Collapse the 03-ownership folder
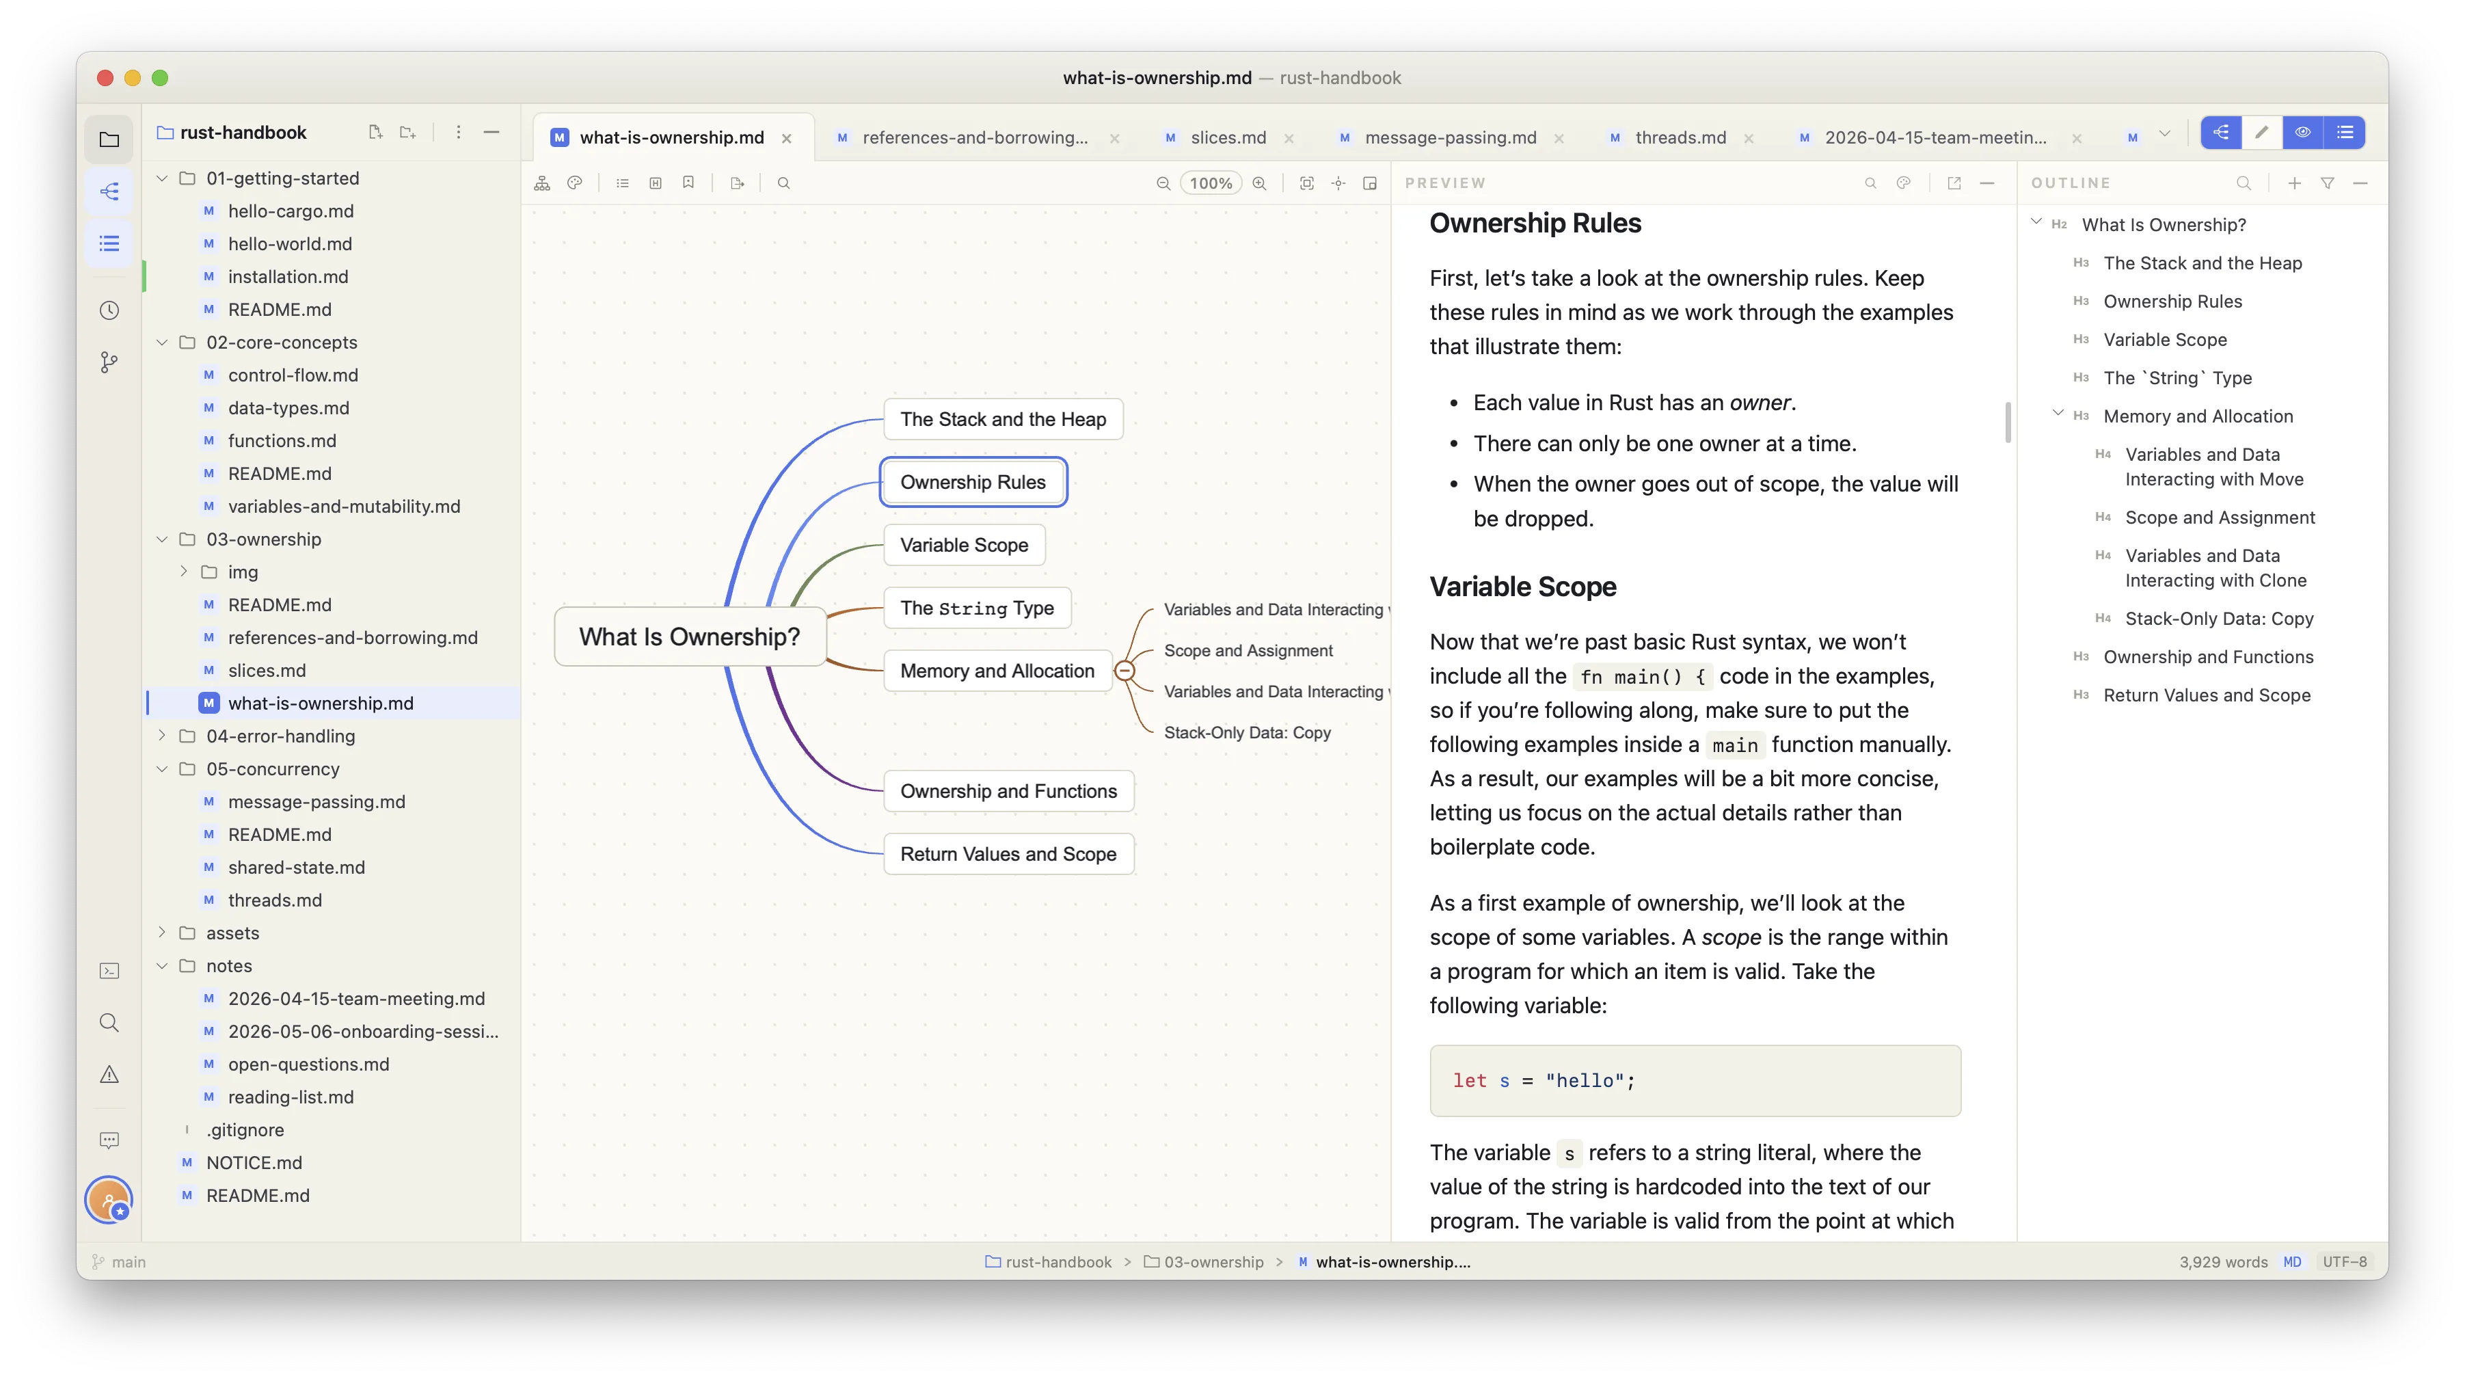2465x1381 pixels. [x=162, y=539]
